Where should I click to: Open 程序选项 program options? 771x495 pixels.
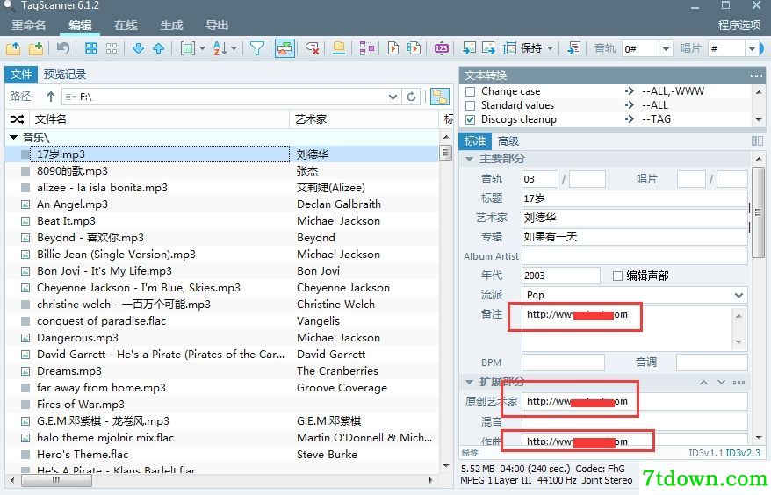[x=739, y=25]
